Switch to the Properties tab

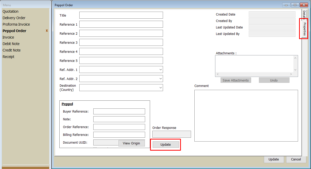point(305,29)
